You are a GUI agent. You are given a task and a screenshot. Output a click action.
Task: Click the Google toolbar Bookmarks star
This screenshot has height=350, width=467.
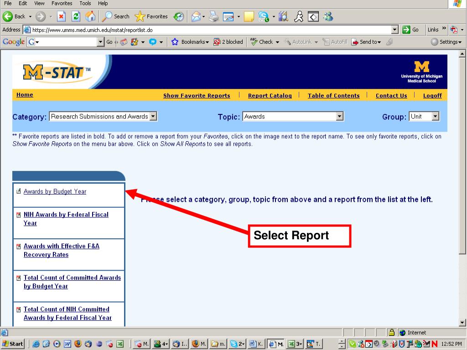[175, 42]
